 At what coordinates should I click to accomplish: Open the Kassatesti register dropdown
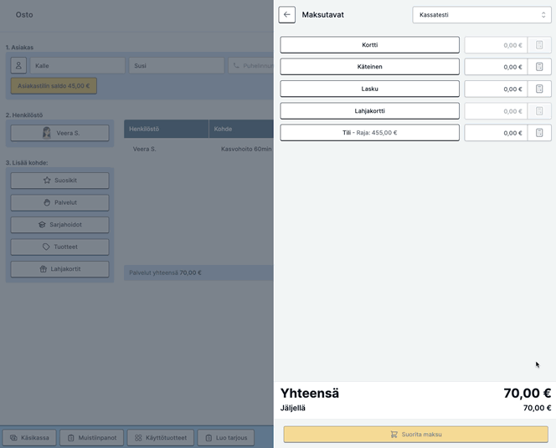tap(481, 15)
